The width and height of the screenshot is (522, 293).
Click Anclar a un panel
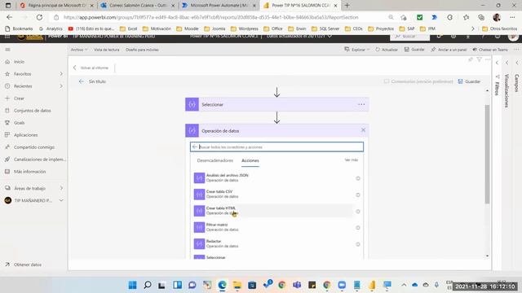449,50
